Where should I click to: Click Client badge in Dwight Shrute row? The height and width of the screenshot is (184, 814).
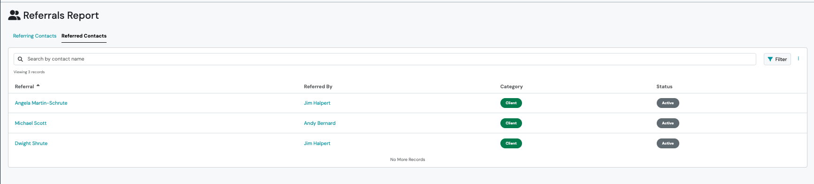point(511,143)
